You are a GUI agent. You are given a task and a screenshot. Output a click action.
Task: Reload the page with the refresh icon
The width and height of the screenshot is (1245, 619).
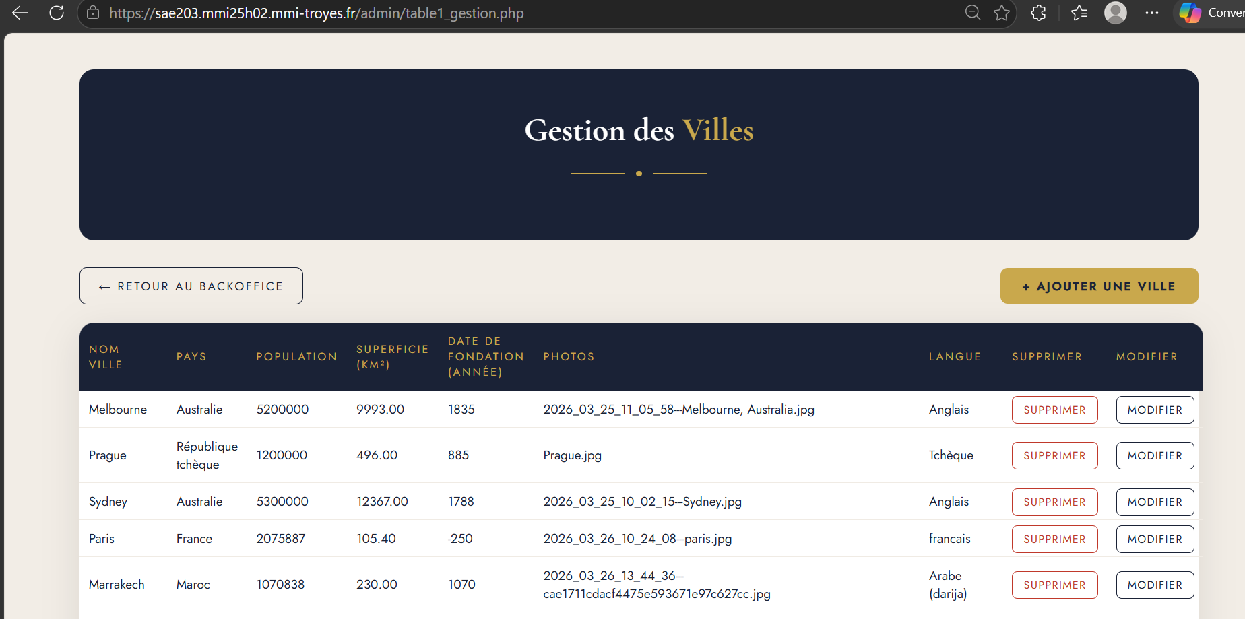coord(57,13)
